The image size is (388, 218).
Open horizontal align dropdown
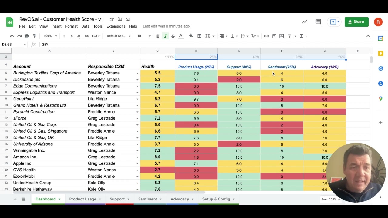224,36
